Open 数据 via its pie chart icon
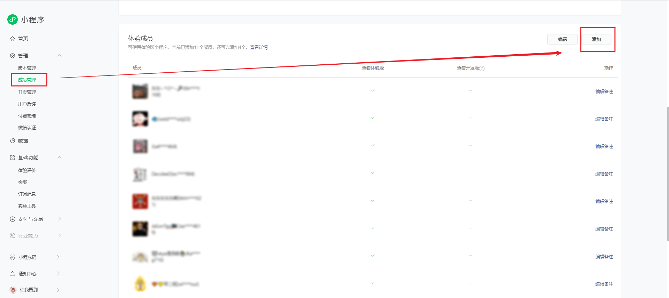Screen dimensions: 669x298 click(x=13, y=141)
